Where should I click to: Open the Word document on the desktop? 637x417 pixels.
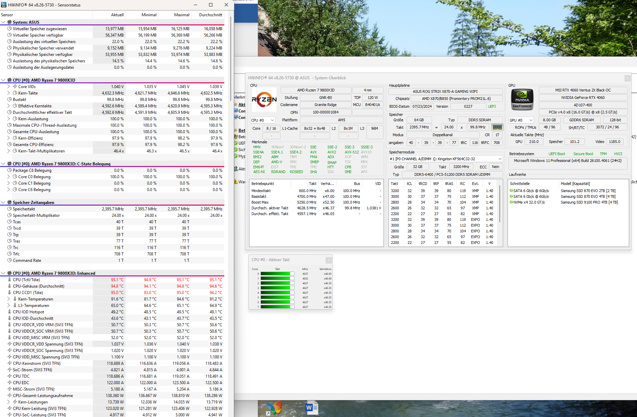click(x=312, y=408)
